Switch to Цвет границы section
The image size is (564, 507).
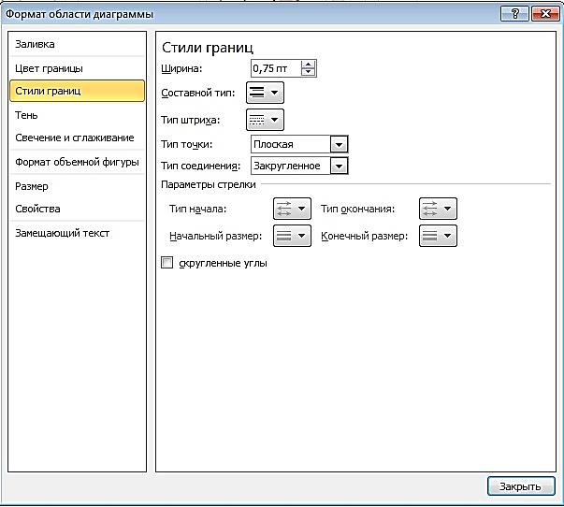click(x=77, y=68)
